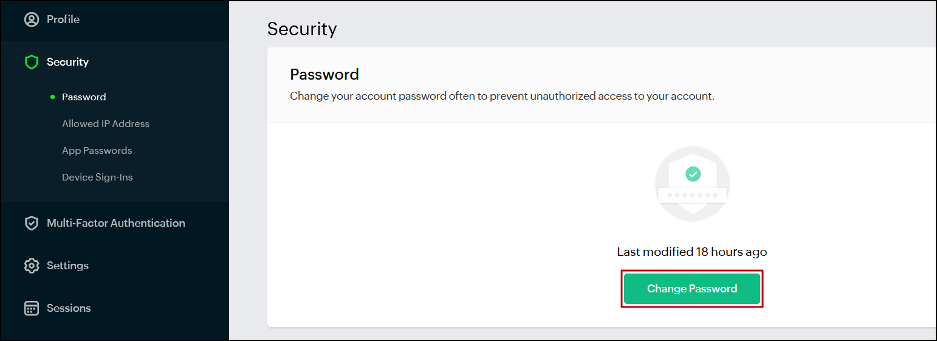Open Multi-Factor Authentication text label
The height and width of the screenshot is (341, 937).
pos(116,223)
